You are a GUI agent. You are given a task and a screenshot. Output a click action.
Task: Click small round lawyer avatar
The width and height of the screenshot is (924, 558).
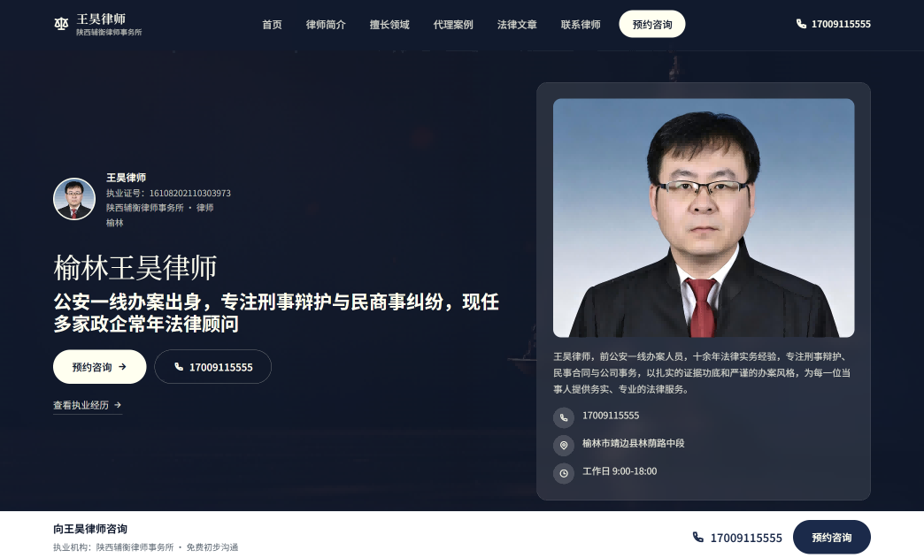coord(74,199)
